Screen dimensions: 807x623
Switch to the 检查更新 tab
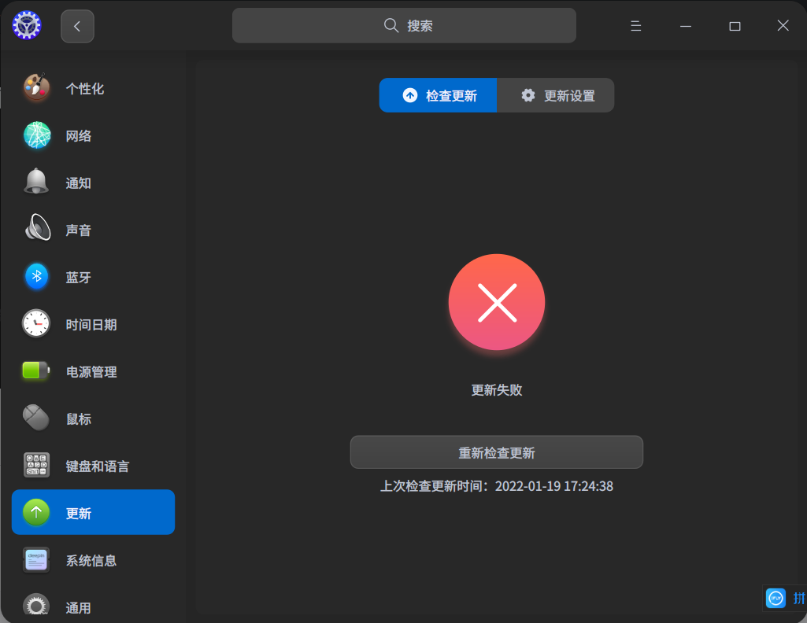438,95
